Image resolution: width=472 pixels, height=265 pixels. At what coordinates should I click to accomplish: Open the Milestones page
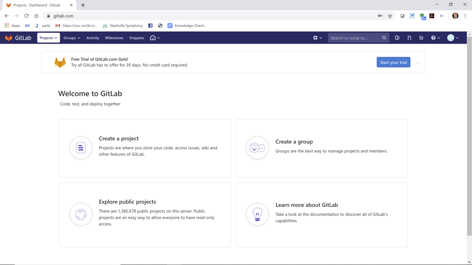click(114, 38)
